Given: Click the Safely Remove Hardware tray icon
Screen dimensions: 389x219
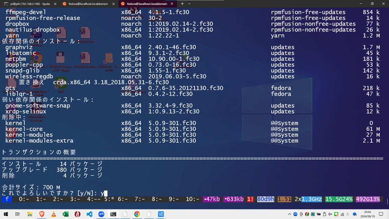Looking at the screenshot, I should [324, 214].
